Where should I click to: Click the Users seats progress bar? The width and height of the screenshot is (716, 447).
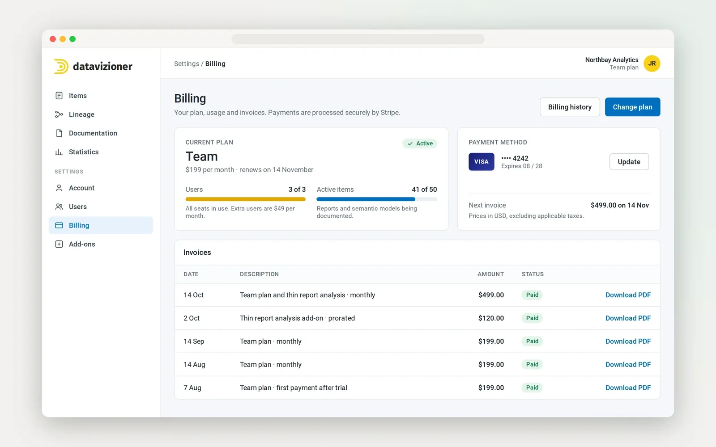pos(245,199)
